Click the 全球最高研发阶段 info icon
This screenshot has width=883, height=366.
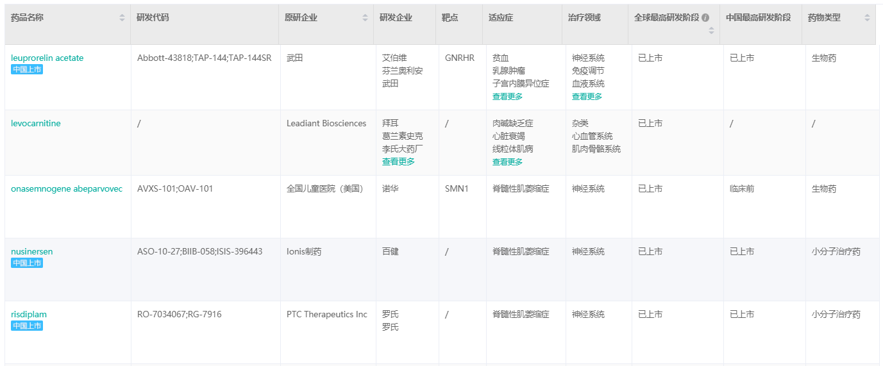coord(705,18)
